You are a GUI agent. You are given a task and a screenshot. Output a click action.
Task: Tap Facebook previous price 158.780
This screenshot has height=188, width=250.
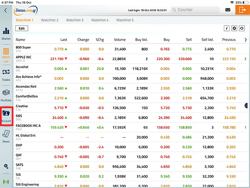click(229, 127)
